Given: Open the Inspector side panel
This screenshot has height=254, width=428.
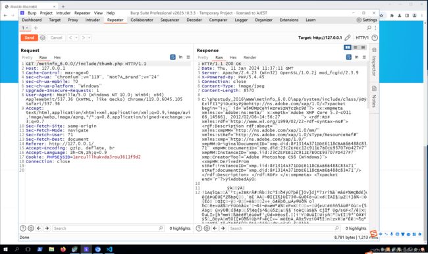Looking at the screenshot, I should [x=374, y=62].
